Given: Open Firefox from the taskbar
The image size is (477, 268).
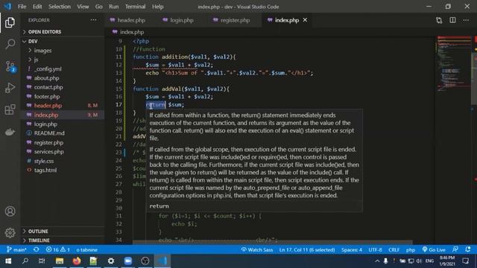Looking at the screenshot, I should coord(76,261).
